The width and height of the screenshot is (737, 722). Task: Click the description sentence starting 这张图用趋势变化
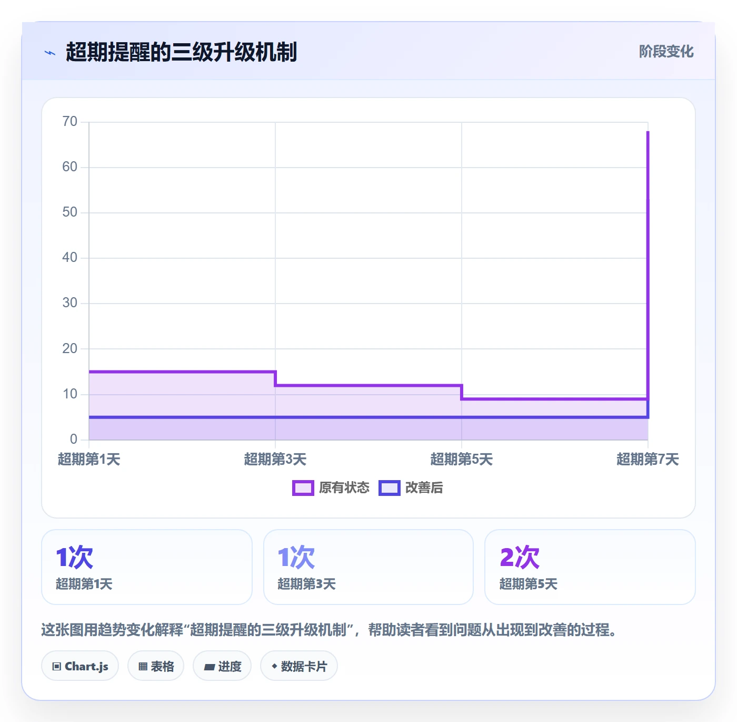point(330,630)
